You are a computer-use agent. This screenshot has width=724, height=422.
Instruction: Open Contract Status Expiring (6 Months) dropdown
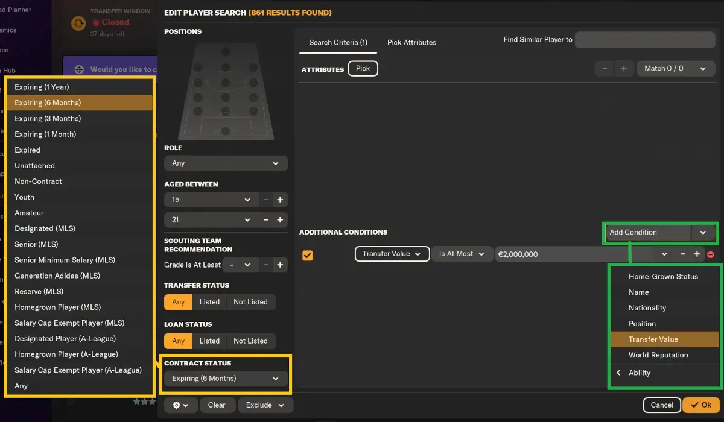click(226, 379)
